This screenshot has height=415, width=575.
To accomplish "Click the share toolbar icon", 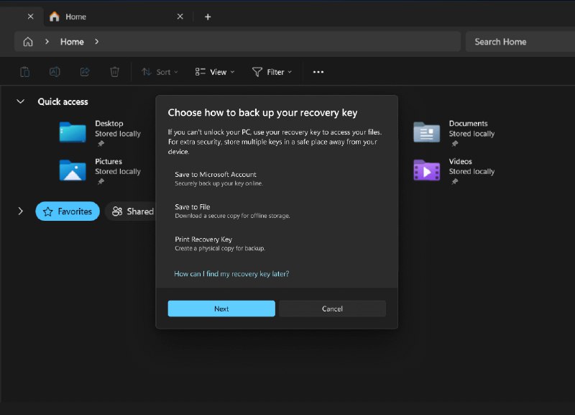I will click(85, 72).
